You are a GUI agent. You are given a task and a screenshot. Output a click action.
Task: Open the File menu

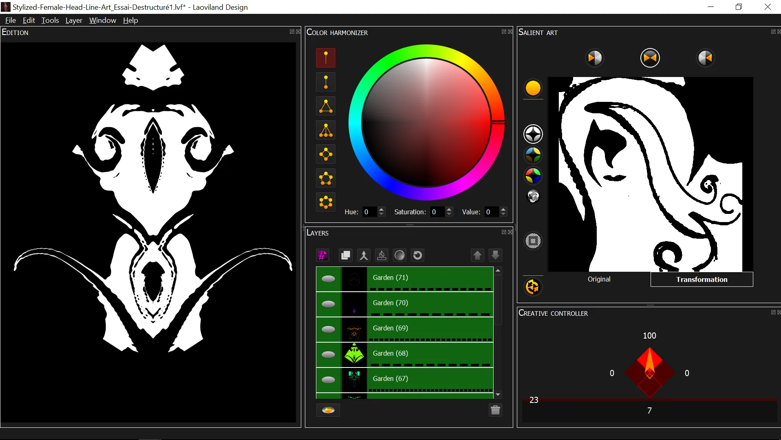[11, 20]
